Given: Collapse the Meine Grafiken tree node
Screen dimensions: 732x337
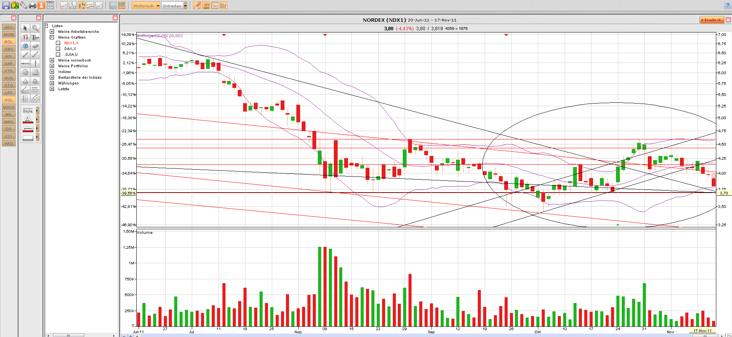Looking at the screenshot, I should point(52,37).
